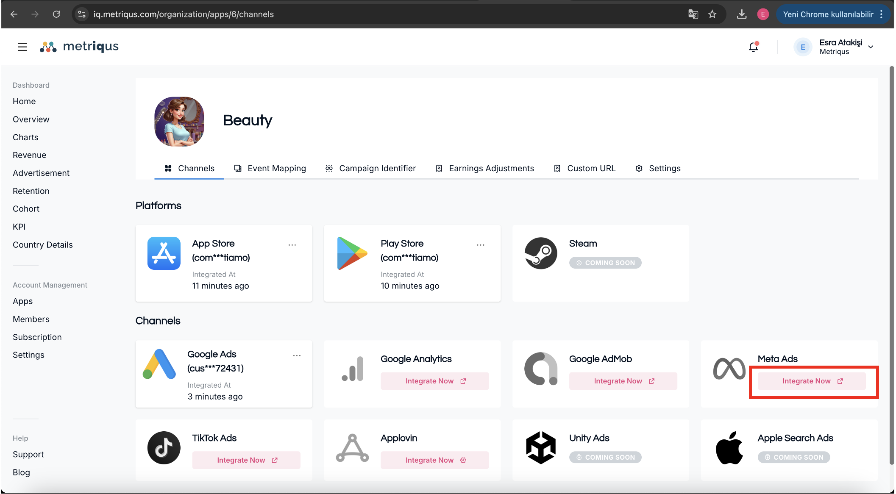The height and width of the screenshot is (494, 896).
Task: Click the browser back arrow
Action: pos(14,14)
